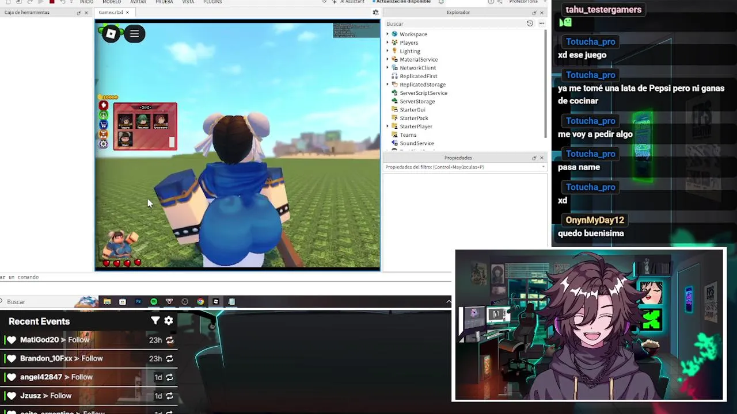Pop out the Caja de herramientas panel
The image size is (737, 414).
tap(78, 13)
